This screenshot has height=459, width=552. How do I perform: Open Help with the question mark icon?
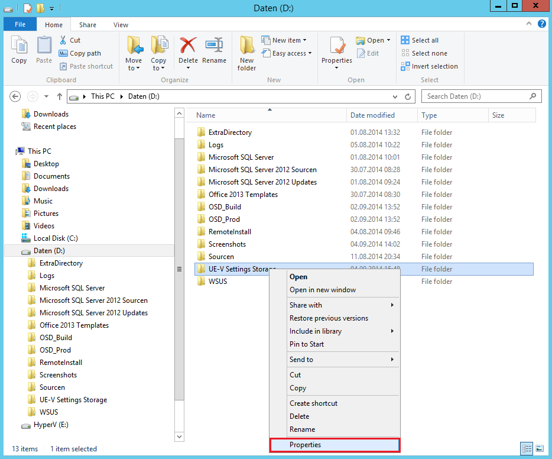(x=542, y=24)
